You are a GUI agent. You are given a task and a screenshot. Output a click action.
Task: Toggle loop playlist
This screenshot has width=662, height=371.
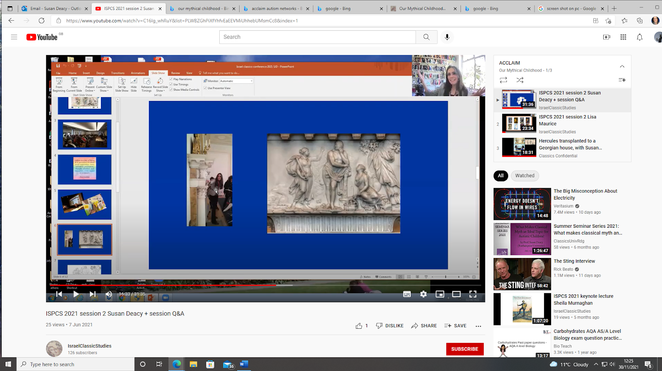coord(503,80)
